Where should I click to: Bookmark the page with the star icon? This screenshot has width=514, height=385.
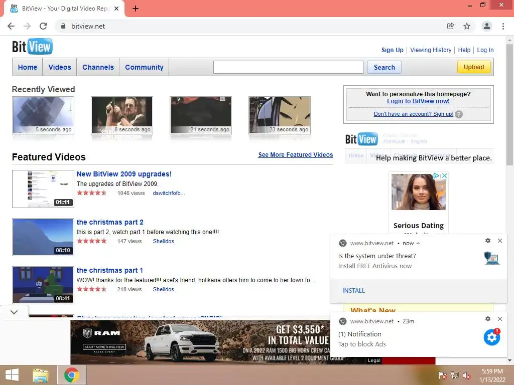[x=467, y=26]
